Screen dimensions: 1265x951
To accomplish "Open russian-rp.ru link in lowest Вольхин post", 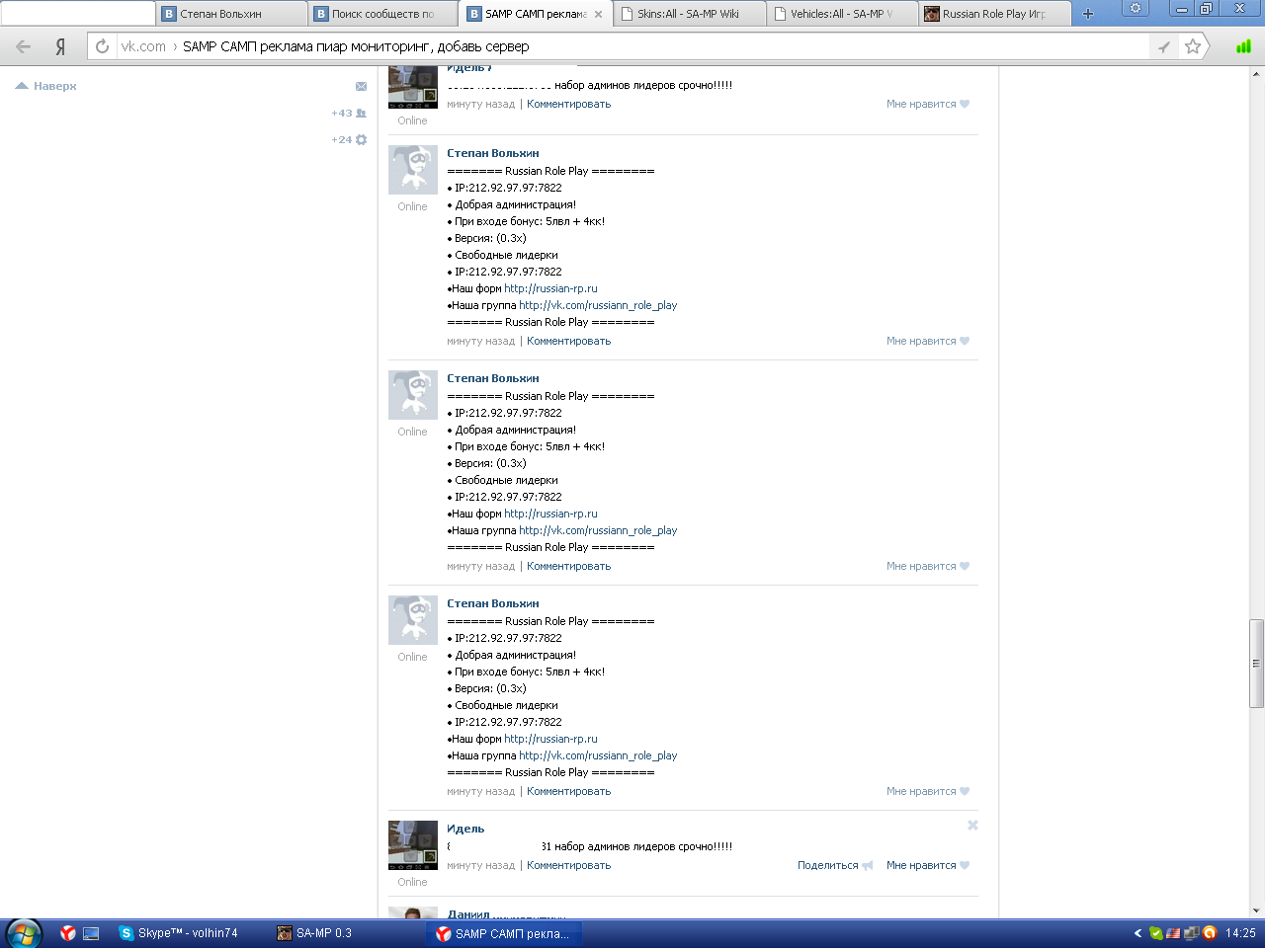I will (550, 739).
